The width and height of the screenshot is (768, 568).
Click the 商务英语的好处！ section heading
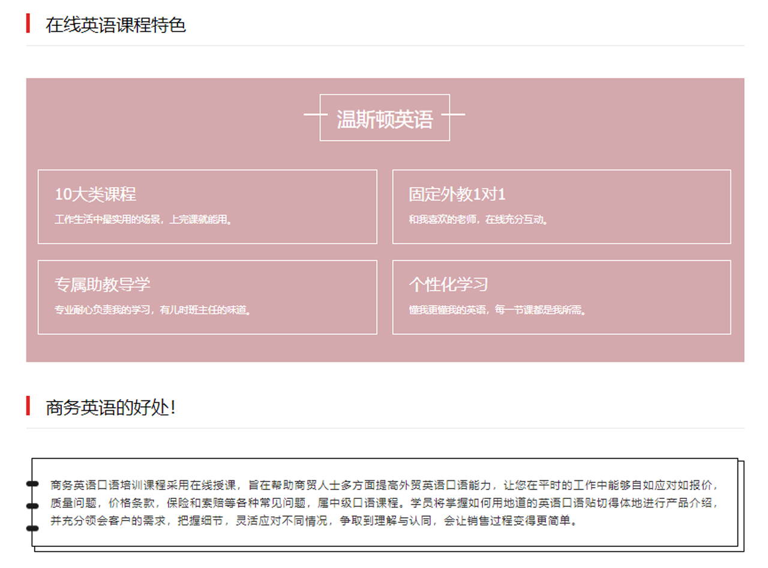[x=111, y=408]
